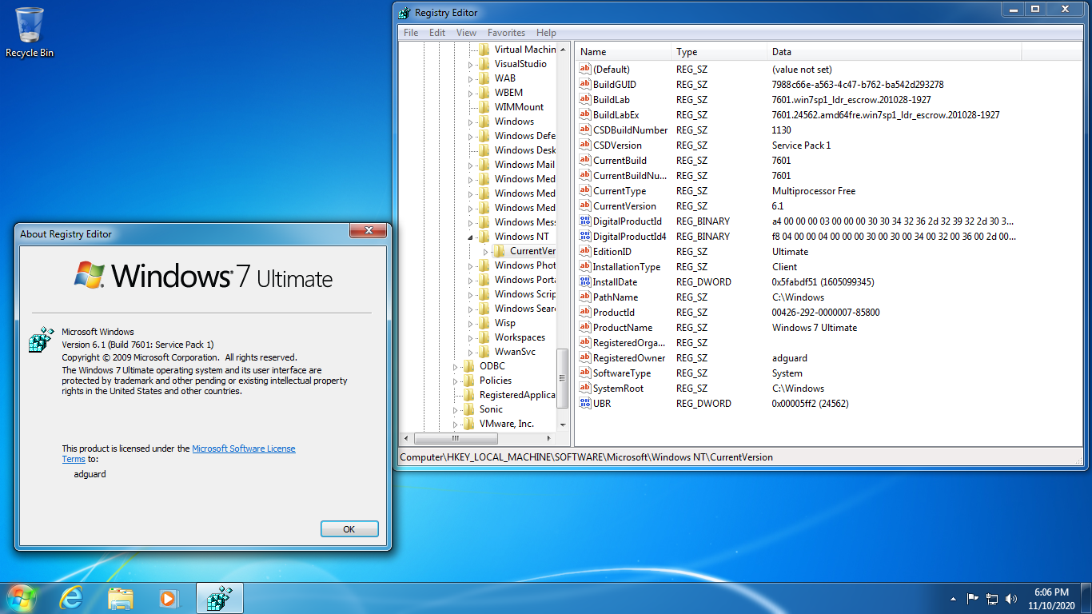Expand the WAB tree key
The height and width of the screenshot is (614, 1092).
[470, 78]
